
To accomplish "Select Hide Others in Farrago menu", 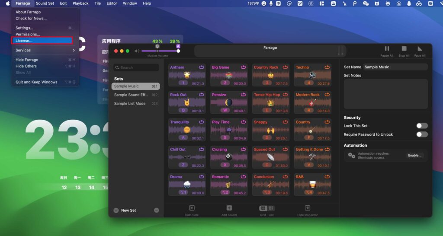I will (45, 66).
